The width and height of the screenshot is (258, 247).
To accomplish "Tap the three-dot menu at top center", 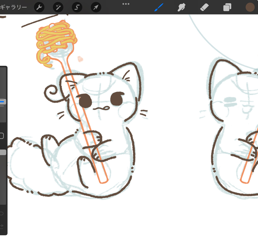I will pos(126,4).
